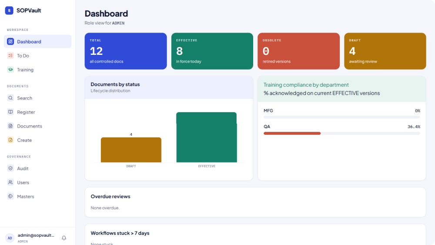Image resolution: width=435 pixels, height=245 pixels.
Task: Click the MFG department label
Action: [268, 111]
